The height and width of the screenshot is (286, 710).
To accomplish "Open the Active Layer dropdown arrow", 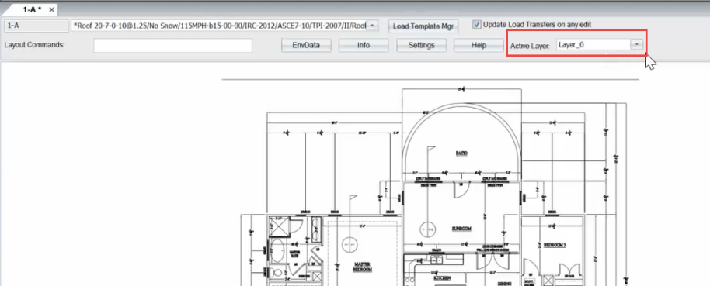I will [637, 44].
